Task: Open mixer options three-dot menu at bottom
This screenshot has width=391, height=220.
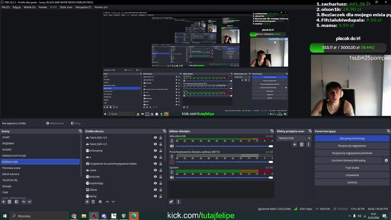Action: (178, 202)
